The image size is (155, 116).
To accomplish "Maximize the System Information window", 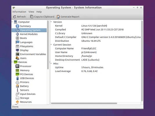I will pyautogui.click(x=137, y=8).
